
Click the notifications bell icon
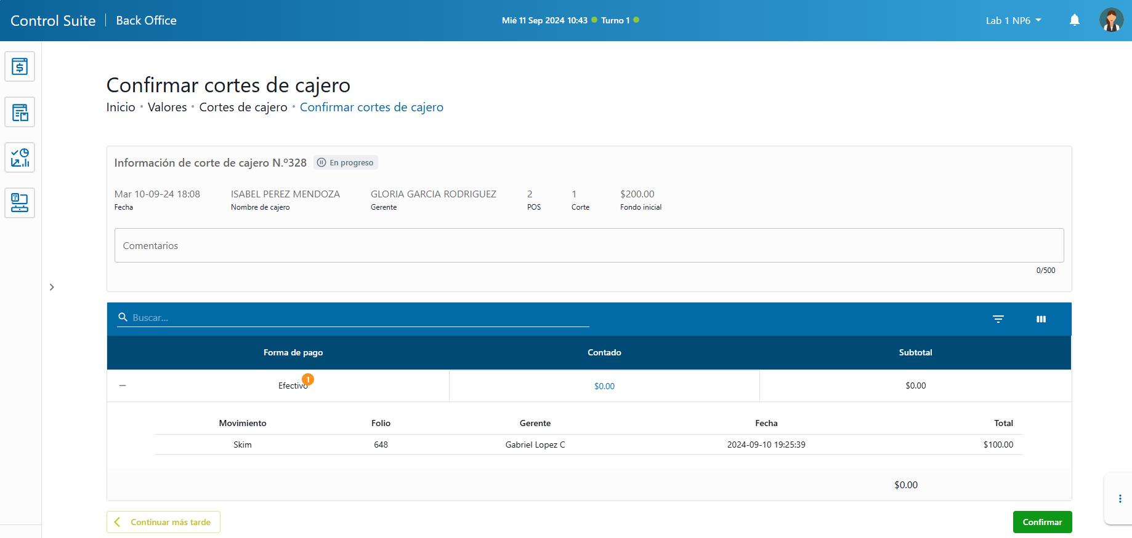[1074, 20]
